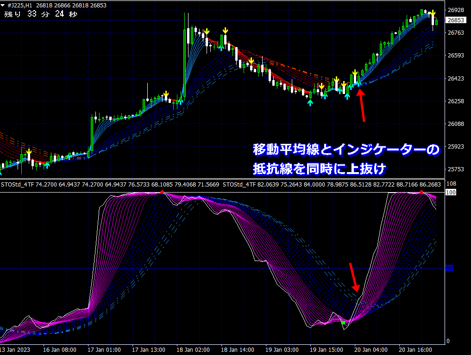This screenshot has height=355, width=471.
Task: Click the 18 Jan 02:00 time label
Action: pos(193,350)
